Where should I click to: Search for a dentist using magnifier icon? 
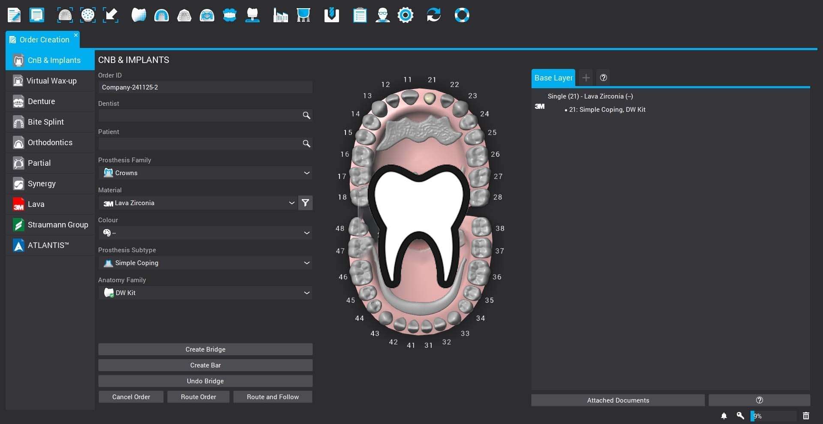tap(306, 115)
